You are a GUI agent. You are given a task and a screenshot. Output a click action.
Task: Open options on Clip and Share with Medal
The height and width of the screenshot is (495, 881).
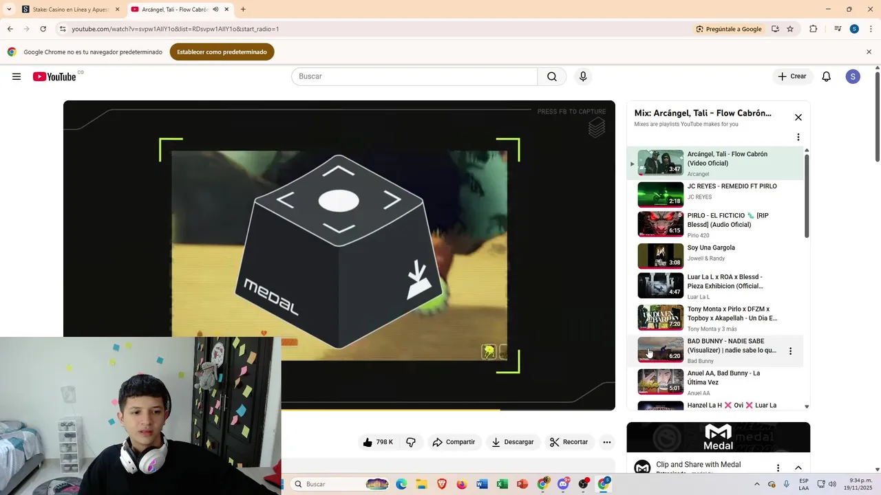coord(778,468)
